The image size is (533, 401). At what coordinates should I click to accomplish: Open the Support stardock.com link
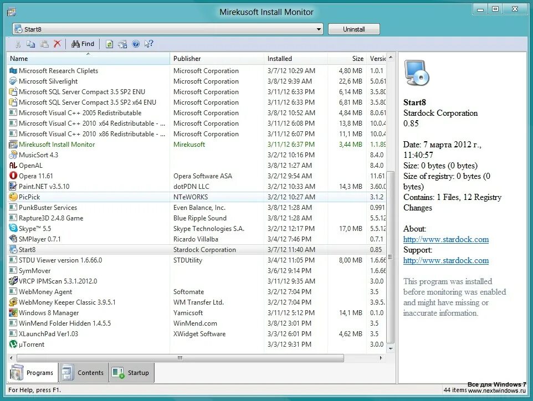[446, 260]
